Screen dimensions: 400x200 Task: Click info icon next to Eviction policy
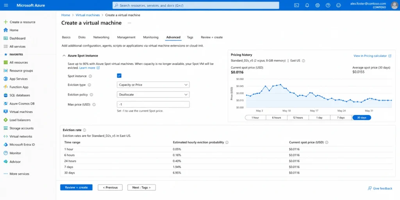(x=91, y=95)
